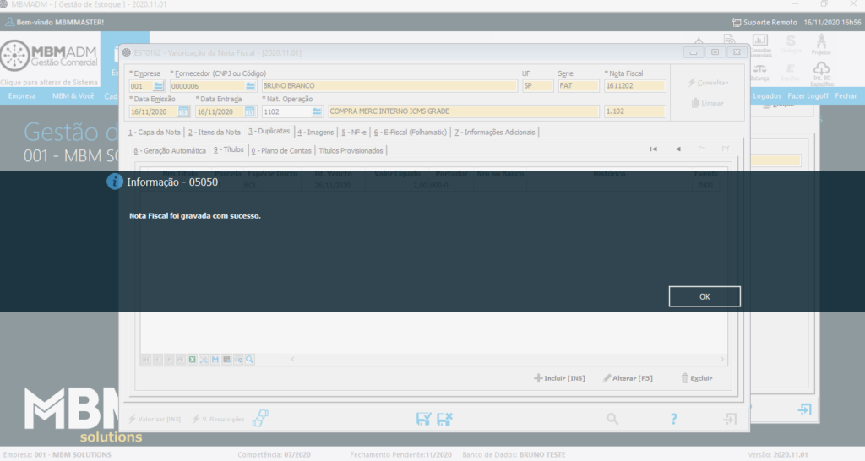Click the Excluir button

(x=697, y=378)
